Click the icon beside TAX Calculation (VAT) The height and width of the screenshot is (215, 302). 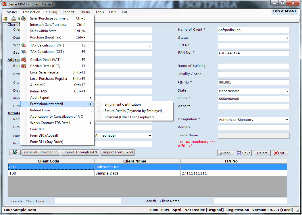[24, 45]
